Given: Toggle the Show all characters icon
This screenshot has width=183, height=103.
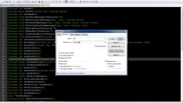Looking at the screenshot, I should point(63,2).
